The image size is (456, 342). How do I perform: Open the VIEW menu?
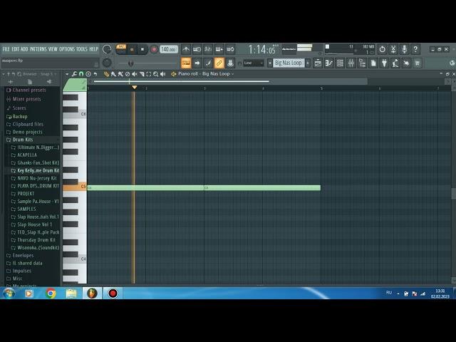pyautogui.click(x=53, y=49)
